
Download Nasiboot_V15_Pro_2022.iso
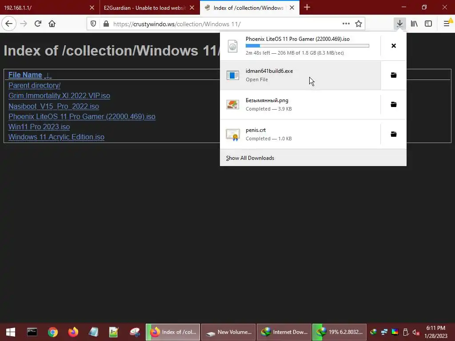pos(54,107)
